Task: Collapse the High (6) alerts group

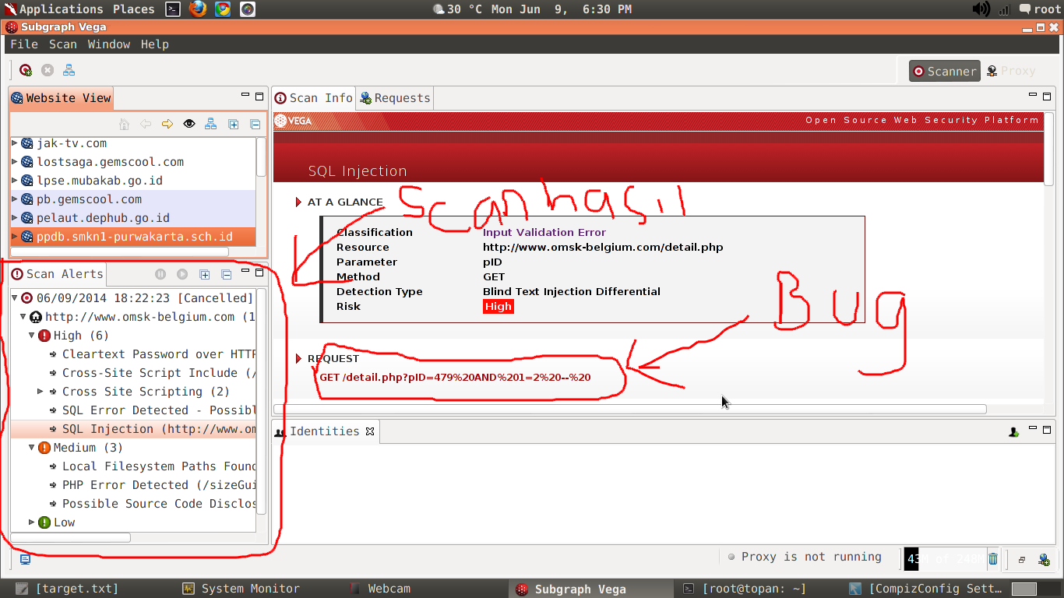Action: 31,335
